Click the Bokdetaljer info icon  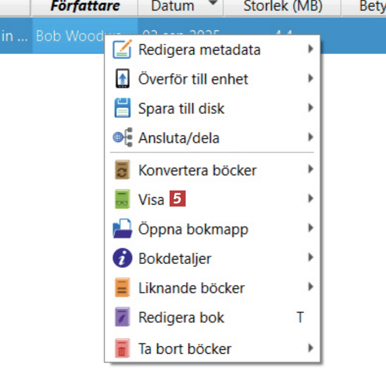tap(122, 259)
